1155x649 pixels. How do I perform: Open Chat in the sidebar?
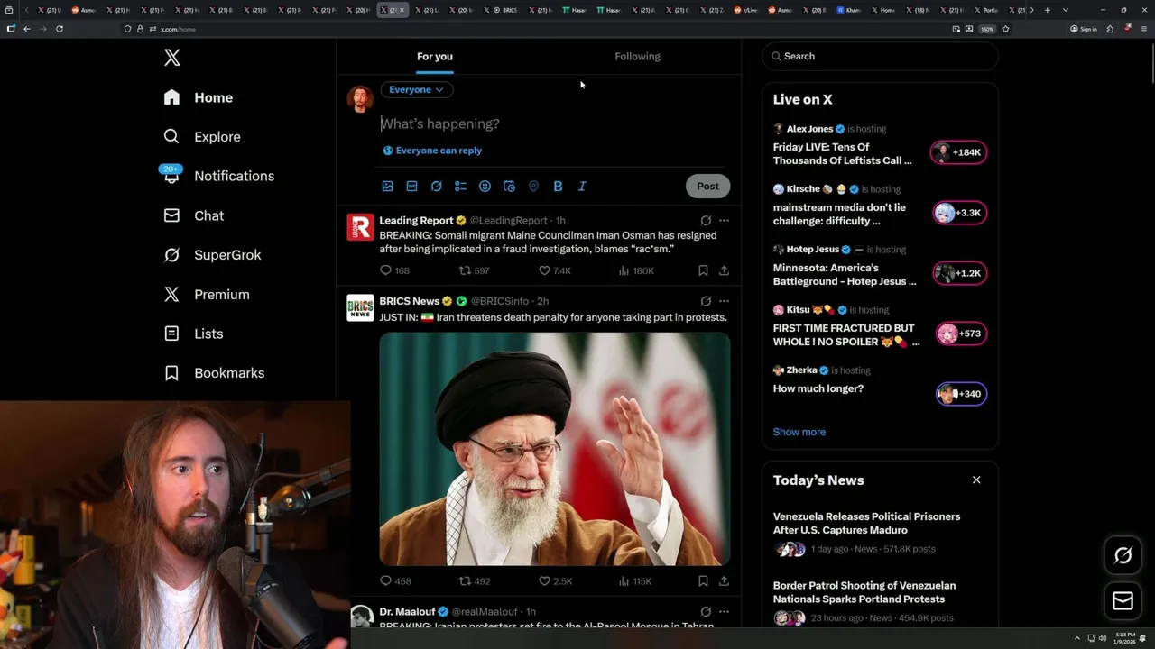point(193,215)
